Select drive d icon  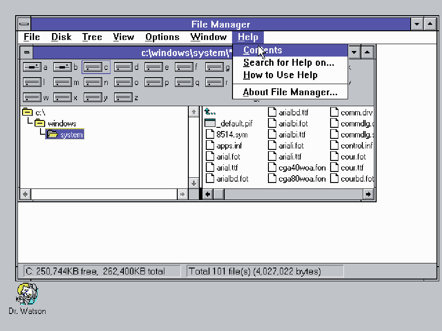pos(123,67)
